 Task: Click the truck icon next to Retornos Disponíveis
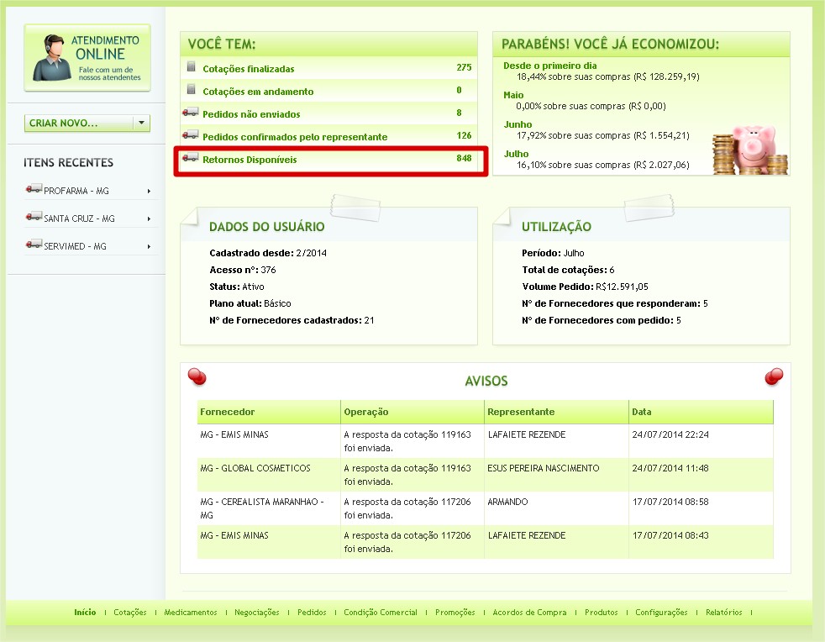(x=190, y=159)
